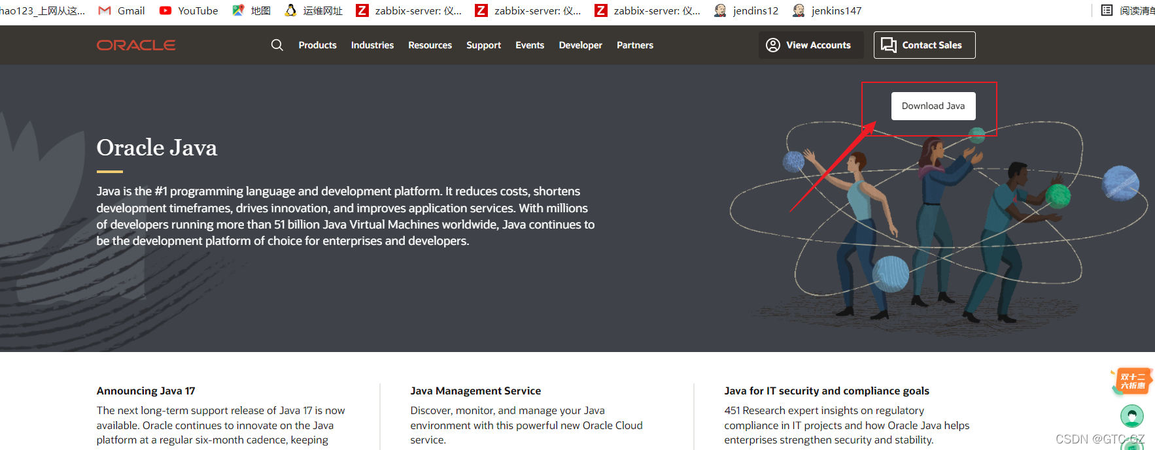The height and width of the screenshot is (450, 1155).
Task: Click the Oracle logo
Action: (x=136, y=45)
